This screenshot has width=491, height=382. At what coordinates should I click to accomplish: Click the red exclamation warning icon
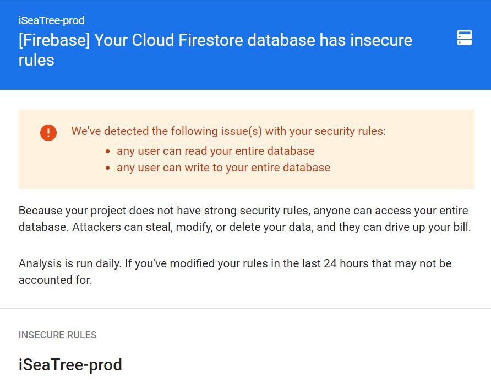coord(48,133)
